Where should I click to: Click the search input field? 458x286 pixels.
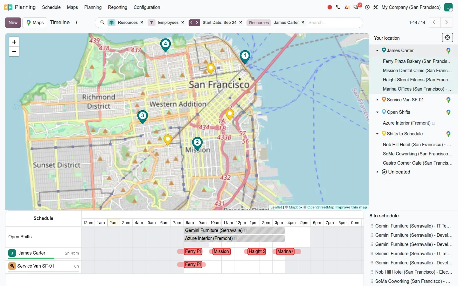click(334, 23)
